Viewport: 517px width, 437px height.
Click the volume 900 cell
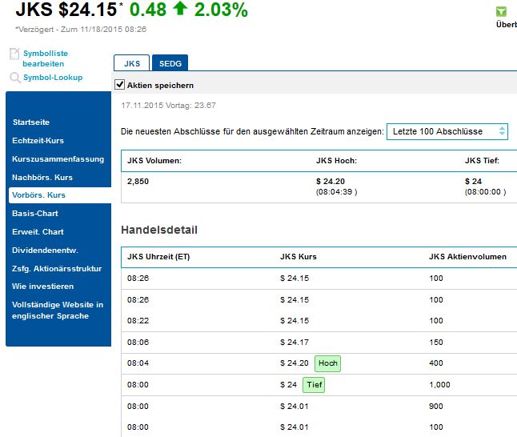tap(436, 407)
